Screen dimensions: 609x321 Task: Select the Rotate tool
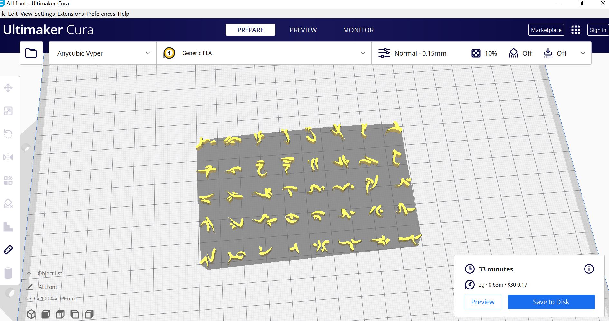point(8,134)
